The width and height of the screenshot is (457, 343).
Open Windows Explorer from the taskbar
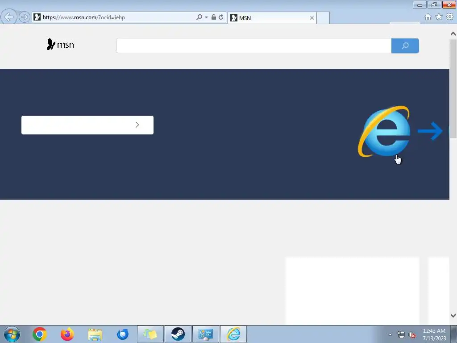pyautogui.click(x=95, y=335)
